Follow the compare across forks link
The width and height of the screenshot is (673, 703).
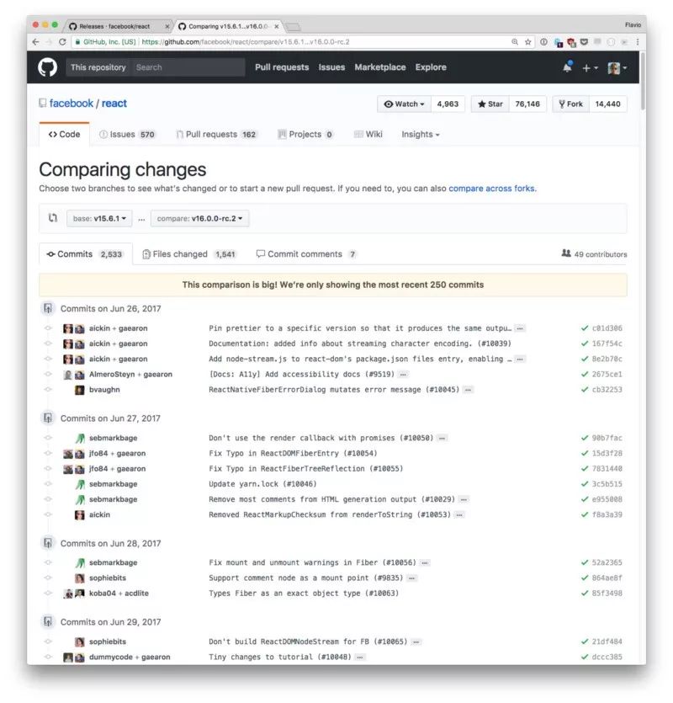(x=491, y=189)
